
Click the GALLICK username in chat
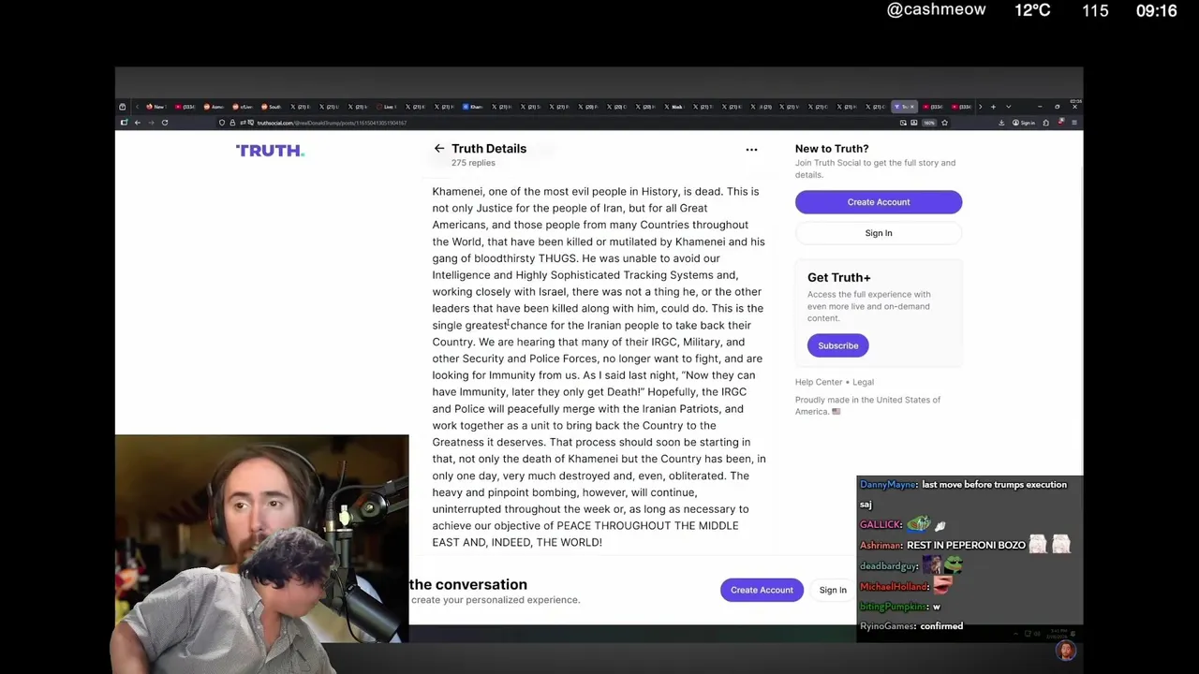tap(881, 525)
